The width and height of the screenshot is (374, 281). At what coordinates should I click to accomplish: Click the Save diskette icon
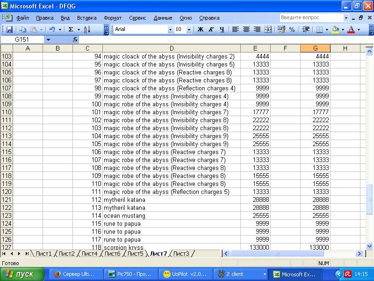pos(9,30)
